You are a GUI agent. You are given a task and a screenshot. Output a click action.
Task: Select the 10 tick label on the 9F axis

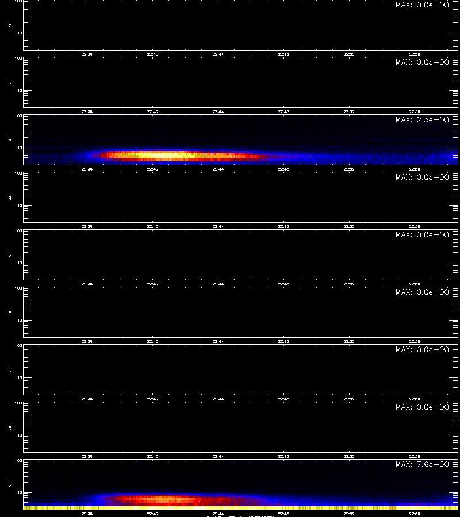[x=20, y=493]
